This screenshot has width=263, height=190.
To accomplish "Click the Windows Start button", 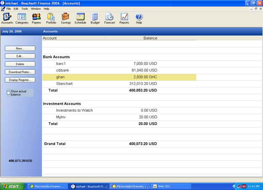I will tap(12, 186).
